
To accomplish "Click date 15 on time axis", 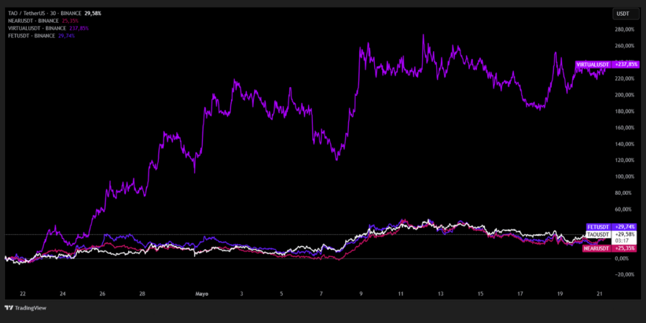I will (480, 294).
